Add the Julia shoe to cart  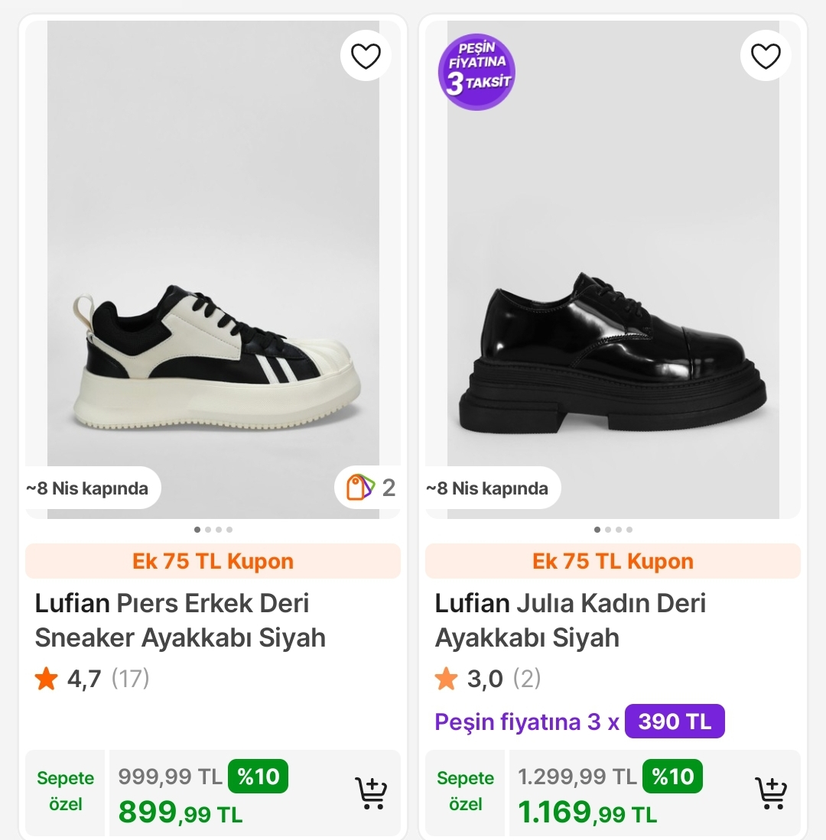[x=772, y=793]
